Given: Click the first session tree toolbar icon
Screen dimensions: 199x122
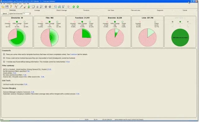Looking at the screenshot, I should (x=55, y=7).
